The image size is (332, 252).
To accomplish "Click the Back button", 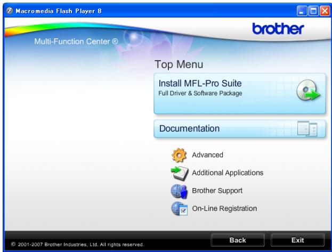I will coord(238,240).
